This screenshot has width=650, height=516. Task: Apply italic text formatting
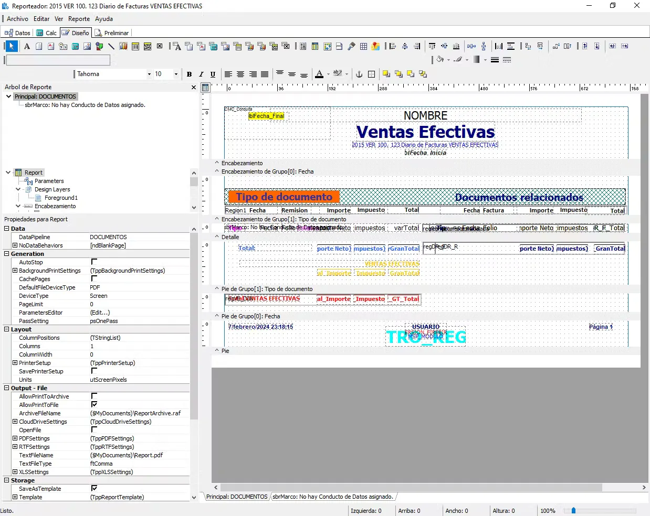[201, 74]
